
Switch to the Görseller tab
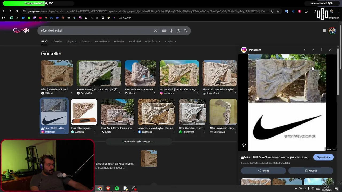(57, 41)
